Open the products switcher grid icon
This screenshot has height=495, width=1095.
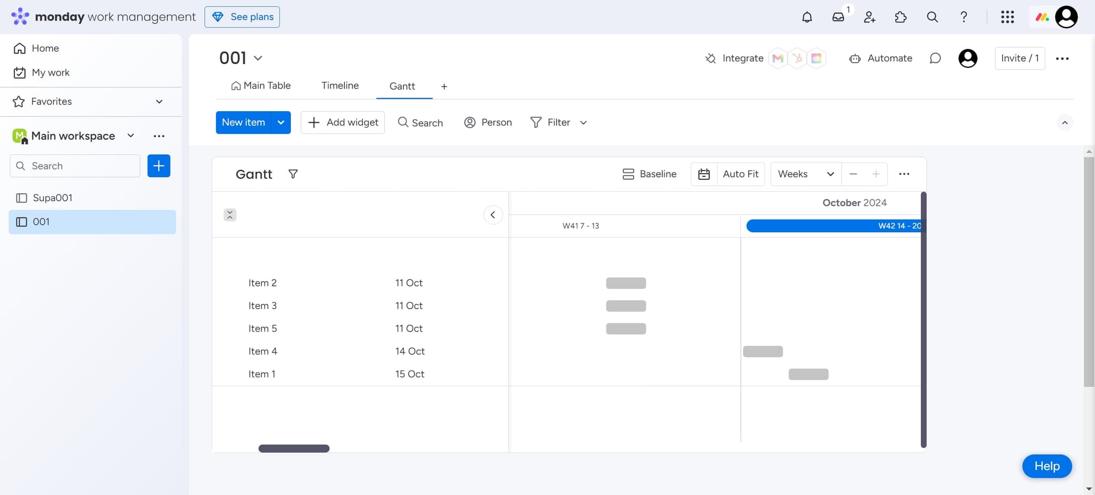coord(1007,17)
